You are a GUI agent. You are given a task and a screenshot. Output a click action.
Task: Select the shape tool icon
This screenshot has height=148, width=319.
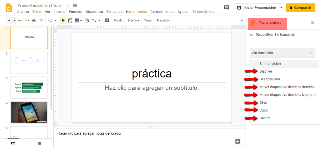[x=87, y=21]
